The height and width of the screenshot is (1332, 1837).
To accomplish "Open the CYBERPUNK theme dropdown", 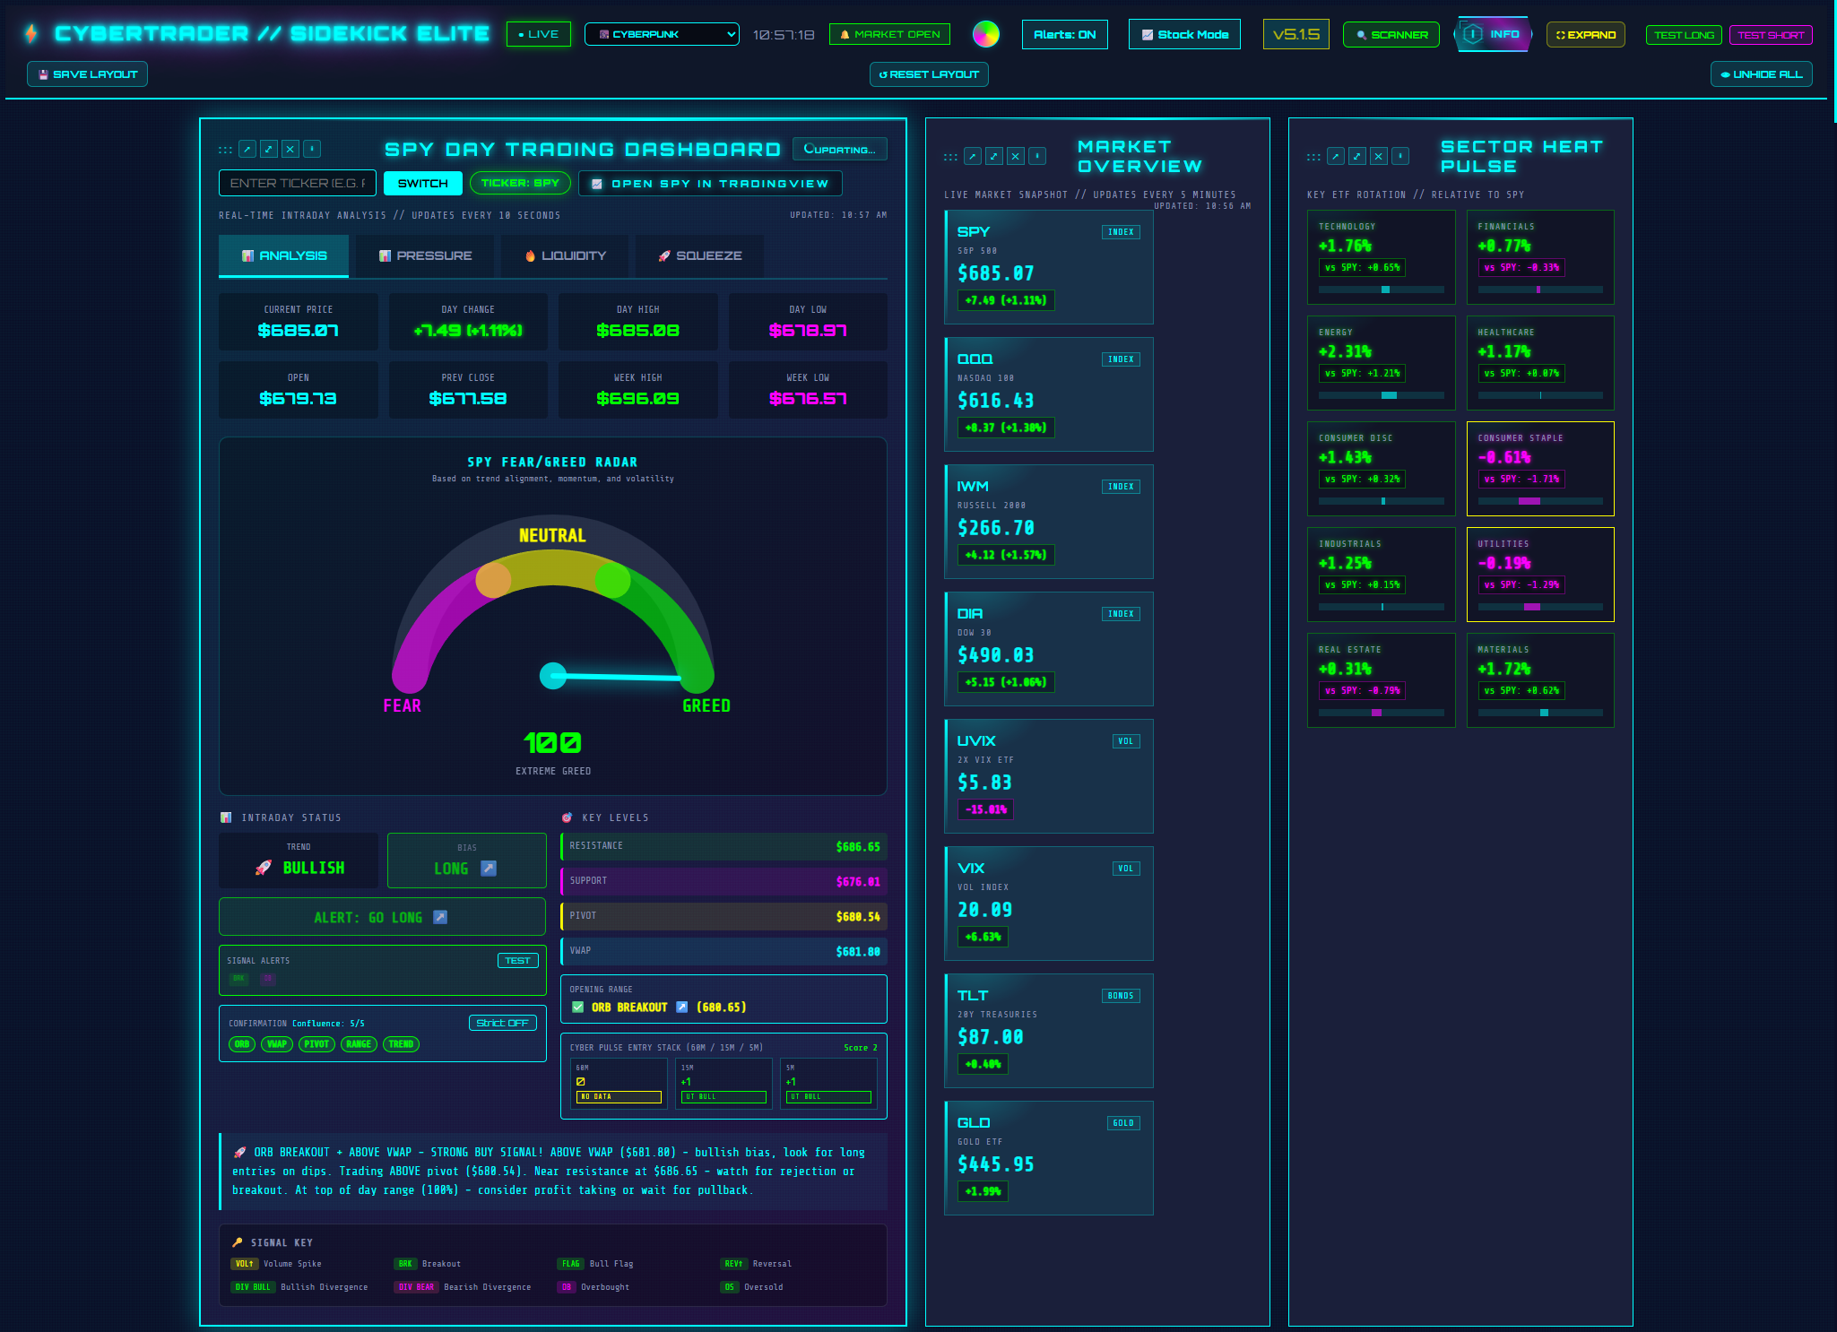I will 661,34.
